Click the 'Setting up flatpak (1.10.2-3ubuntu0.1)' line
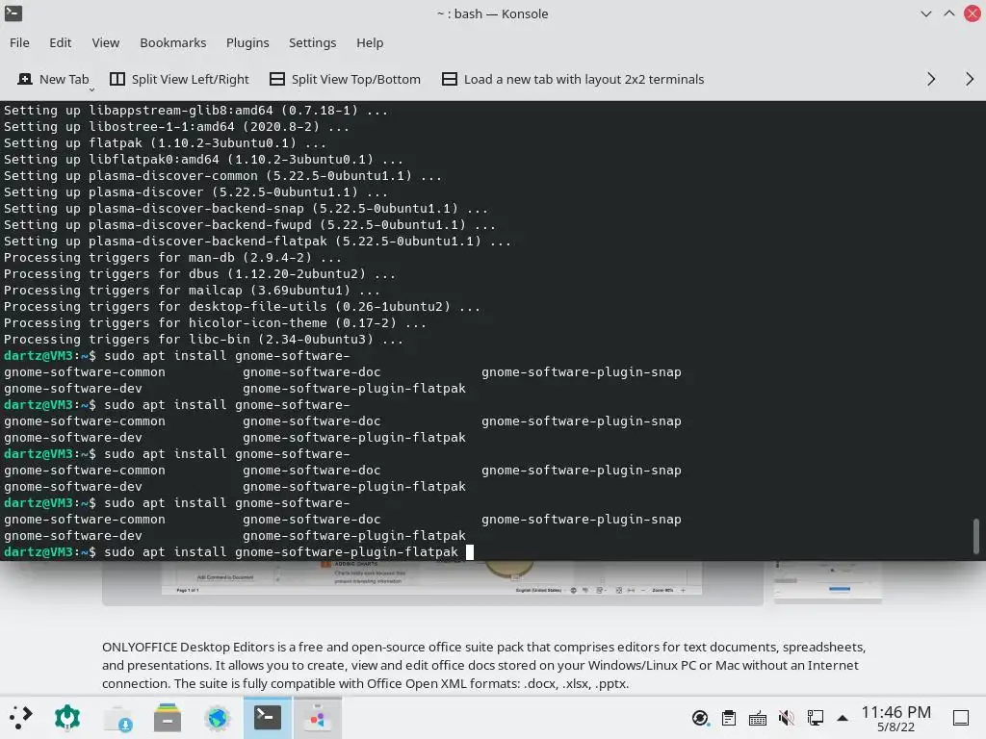Viewport: 986px width, 739px height. [x=165, y=143]
